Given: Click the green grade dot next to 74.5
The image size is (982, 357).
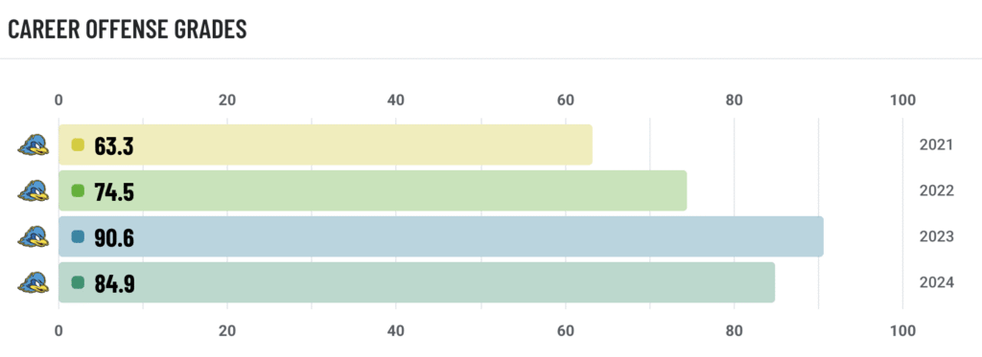Looking at the screenshot, I should [79, 190].
